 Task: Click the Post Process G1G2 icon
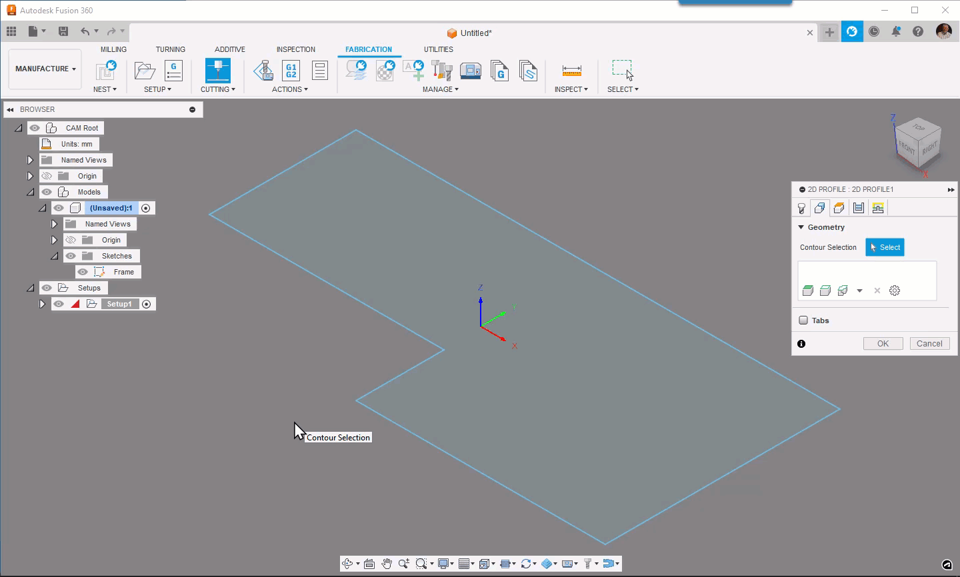(x=291, y=71)
